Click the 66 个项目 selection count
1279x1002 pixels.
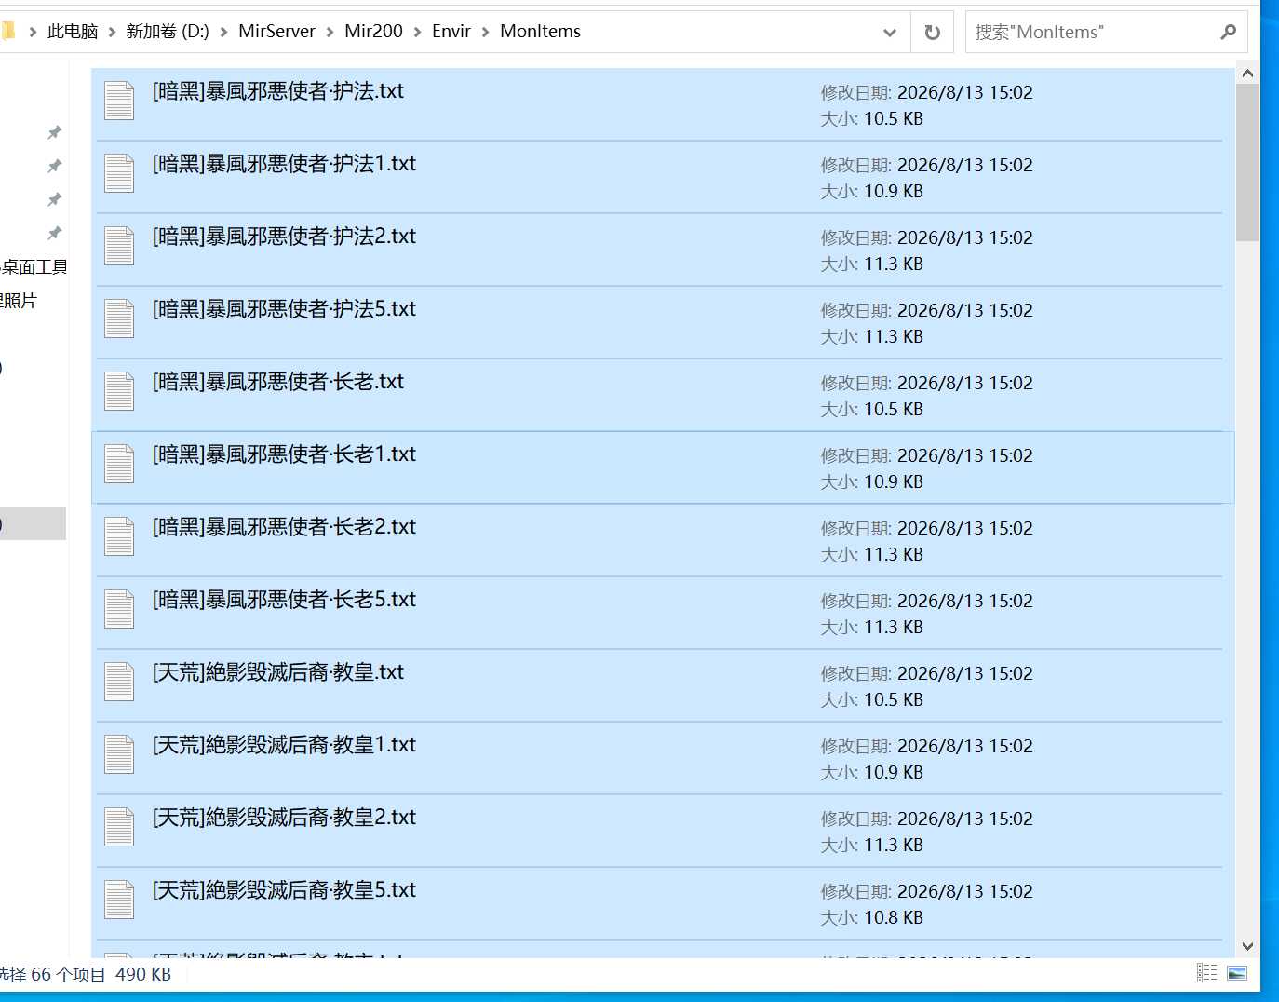[x=68, y=974]
